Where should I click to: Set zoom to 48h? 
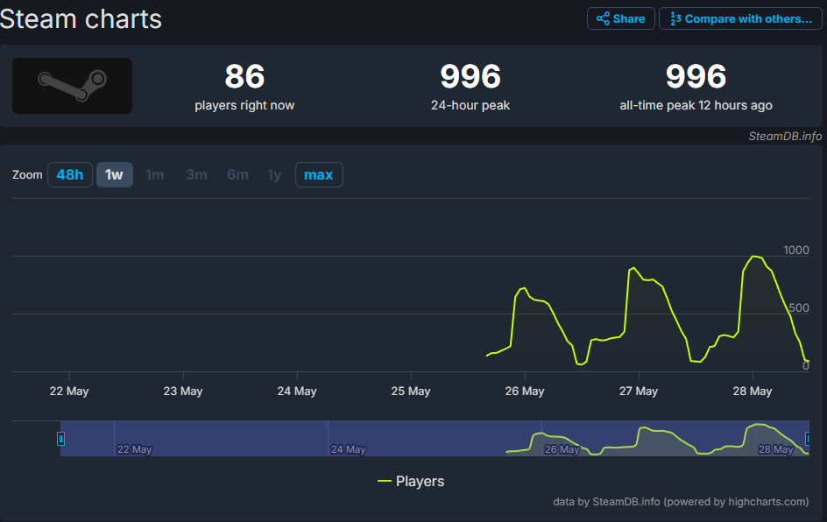pyautogui.click(x=70, y=175)
